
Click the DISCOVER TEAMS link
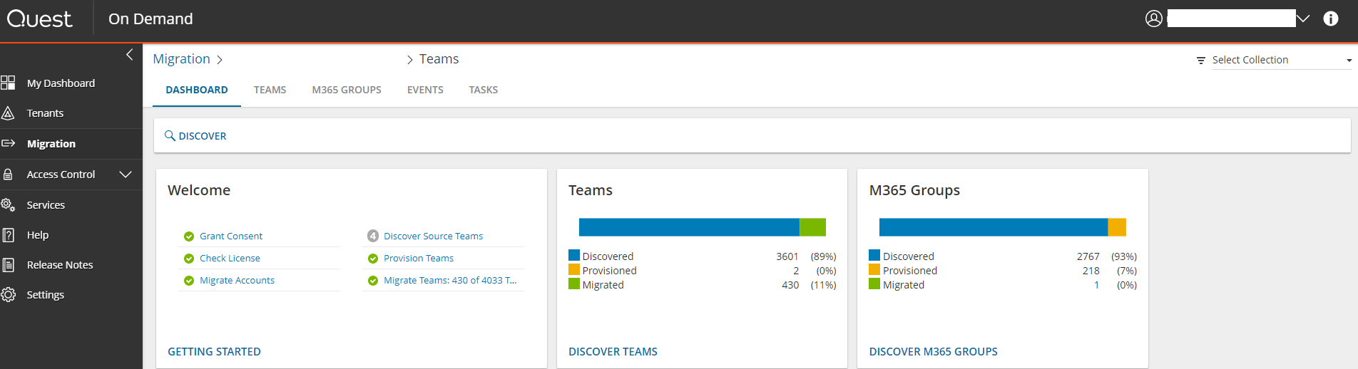point(613,352)
